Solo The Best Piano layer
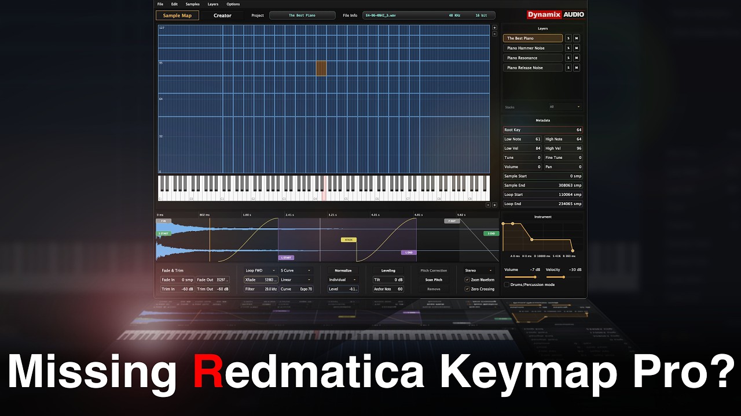This screenshot has height=416, width=741. coord(568,38)
